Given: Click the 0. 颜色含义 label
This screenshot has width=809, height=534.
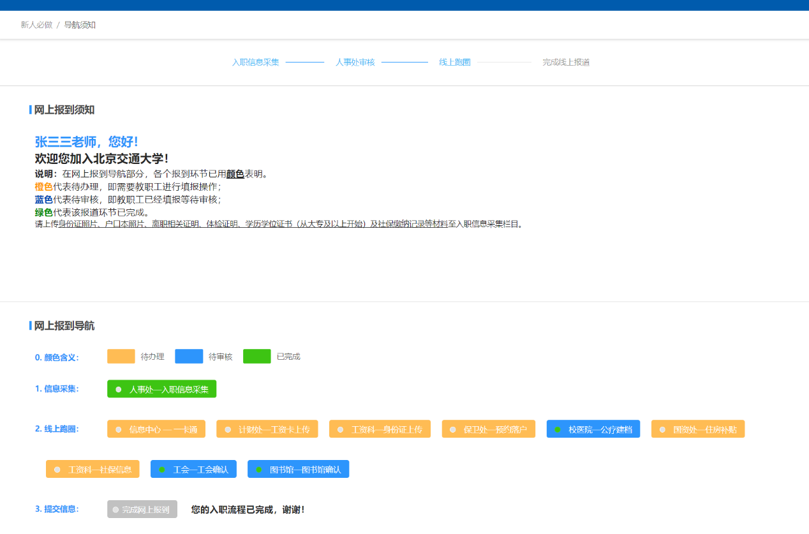Looking at the screenshot, I should [x=57, y=357].
